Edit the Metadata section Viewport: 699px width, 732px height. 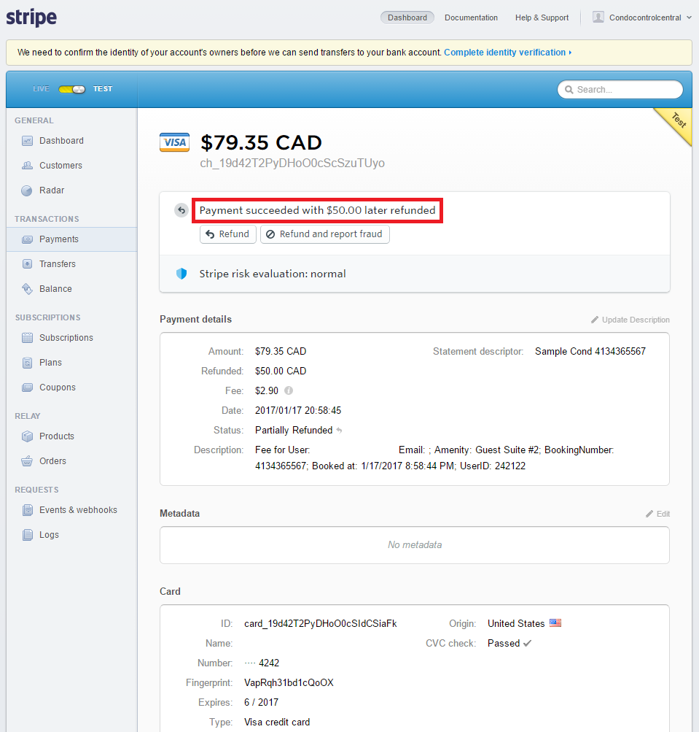point(657,514)
